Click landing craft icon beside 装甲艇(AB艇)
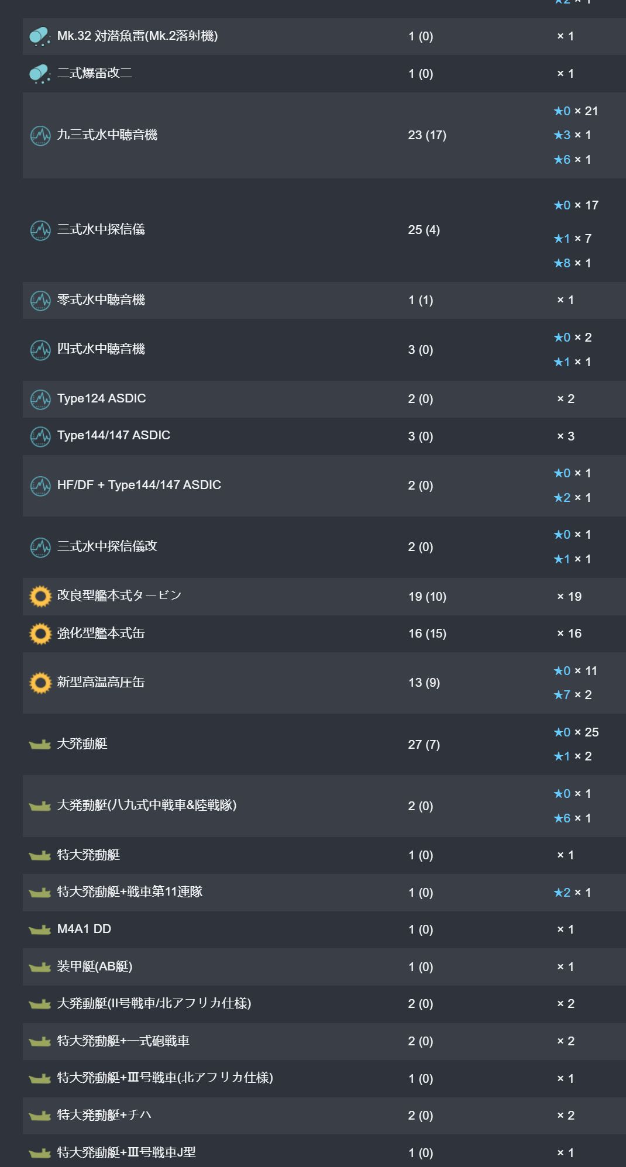Image resolution: width=626 pixels, height=1167 pixels. point(40,967)
